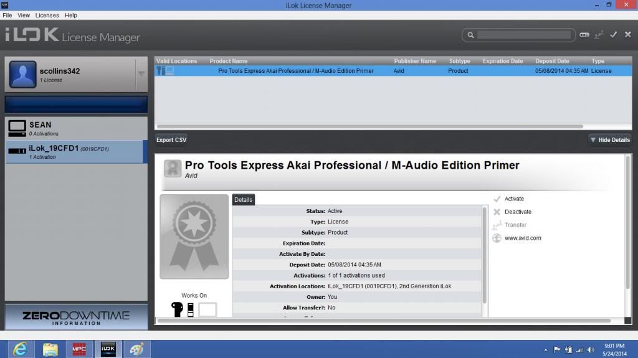The width and height of the screenshot is (638, 358).
Task: Click the redeem activation code icon in toolbar
Action: point(584,35)
